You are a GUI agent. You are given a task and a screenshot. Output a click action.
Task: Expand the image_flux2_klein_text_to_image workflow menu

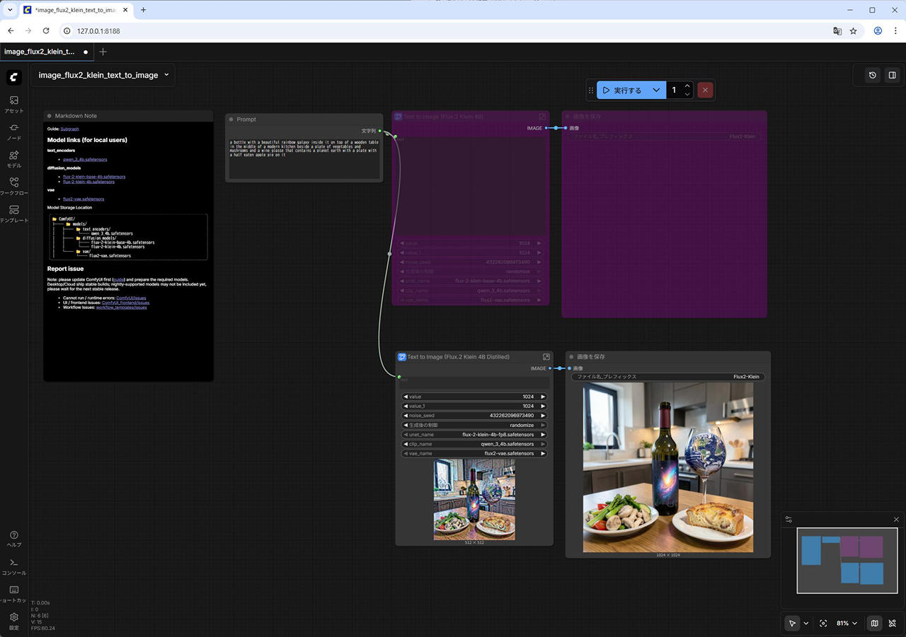click(166, 75)
